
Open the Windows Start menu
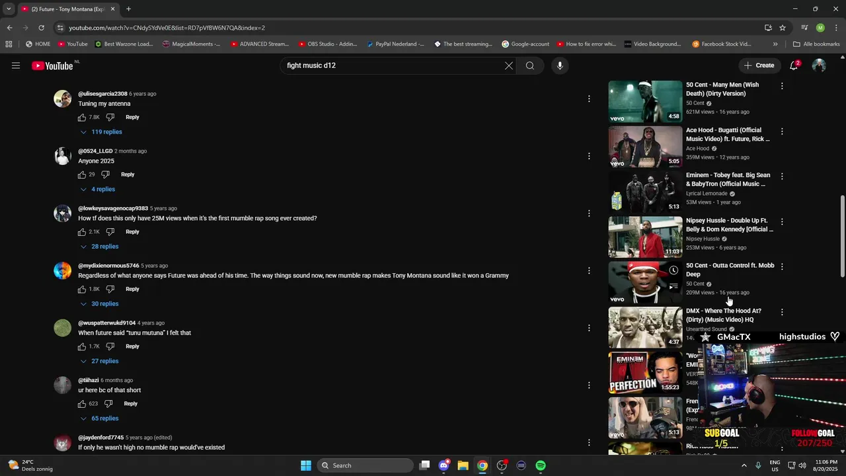coord(306,465)
